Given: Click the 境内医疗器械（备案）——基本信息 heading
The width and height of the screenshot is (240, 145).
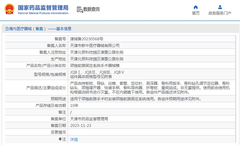Looking at the screenshot, I should click(x=40, y=29).
